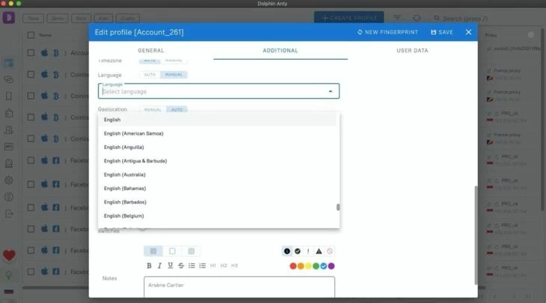Open the Users icon in left sidebar
This screenshot has width=546, height=303.
click(x=9, y=130)
